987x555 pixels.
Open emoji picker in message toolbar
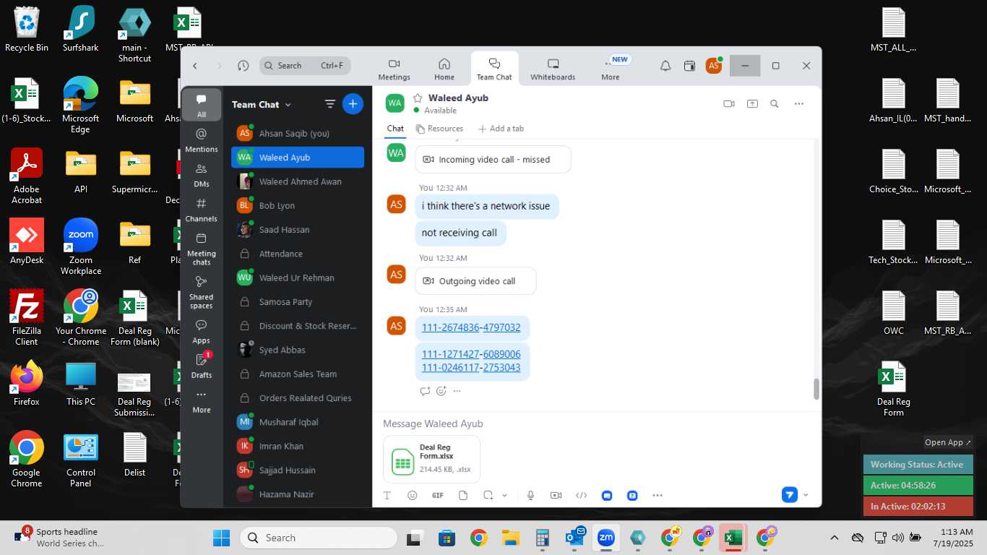click(413, 496)
